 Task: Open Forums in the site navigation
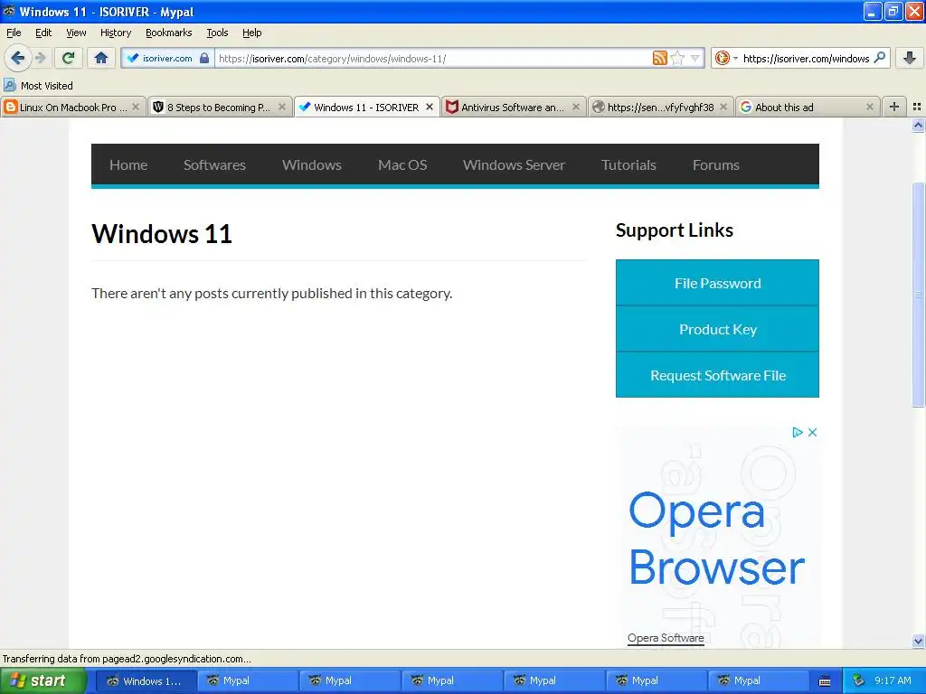(716, 164)
